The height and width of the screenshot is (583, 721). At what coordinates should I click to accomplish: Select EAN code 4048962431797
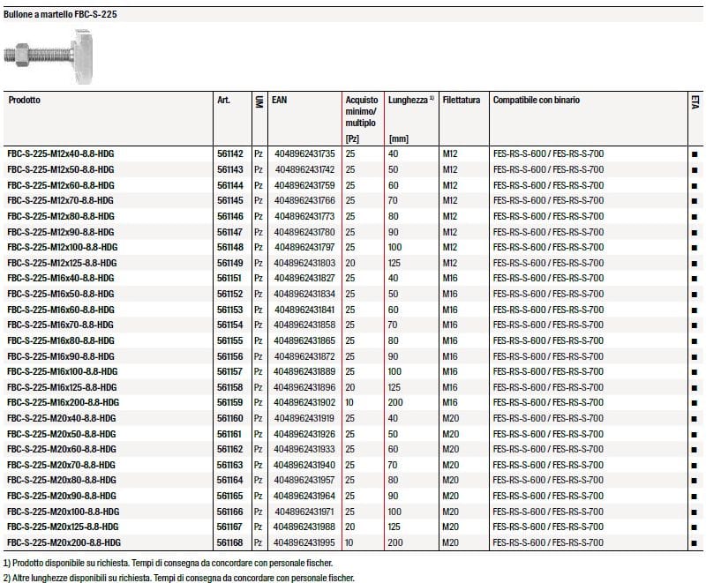[x=305, y=247]
